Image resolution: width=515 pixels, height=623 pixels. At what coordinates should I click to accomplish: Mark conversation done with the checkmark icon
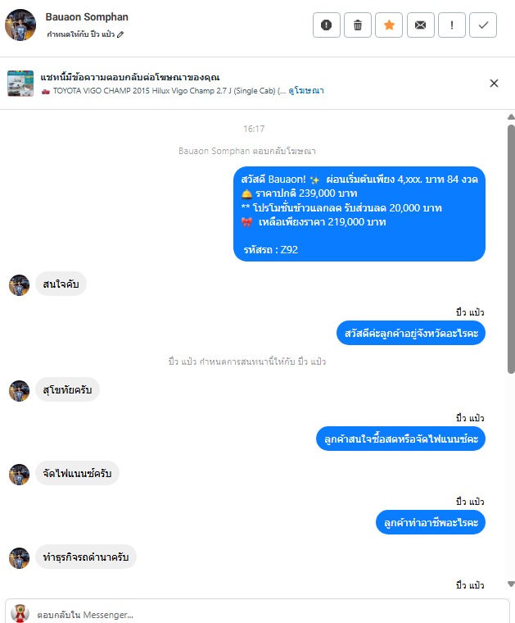pos(483,25)
